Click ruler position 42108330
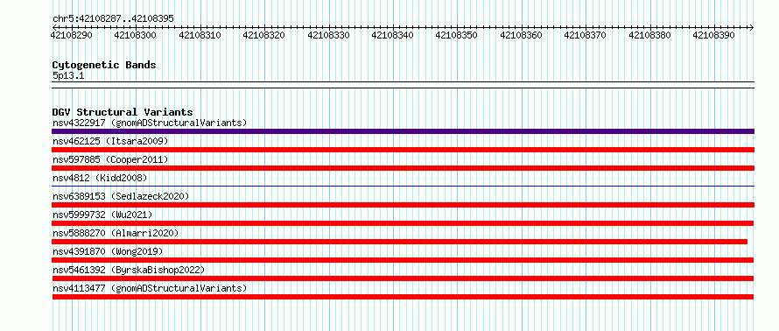 (328, 35)
